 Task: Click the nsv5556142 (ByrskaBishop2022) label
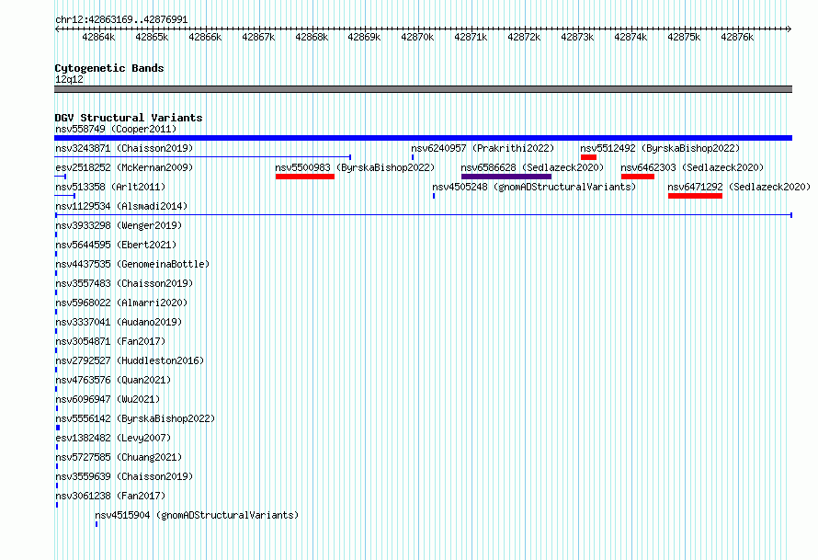coord(135,418)
